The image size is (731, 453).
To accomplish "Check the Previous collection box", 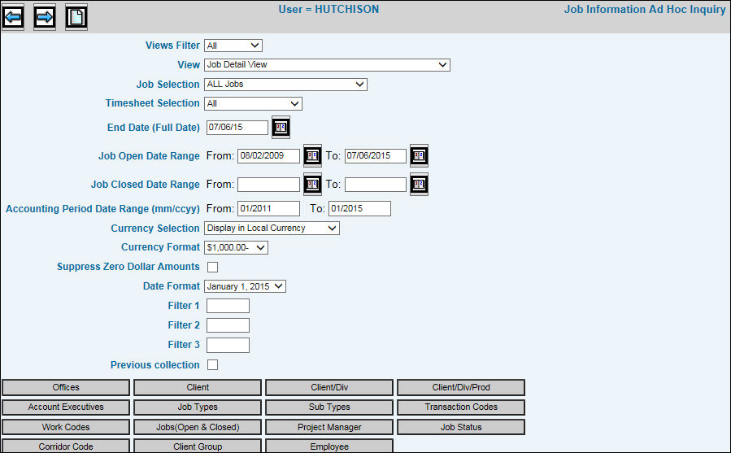I will pos(213,365).
